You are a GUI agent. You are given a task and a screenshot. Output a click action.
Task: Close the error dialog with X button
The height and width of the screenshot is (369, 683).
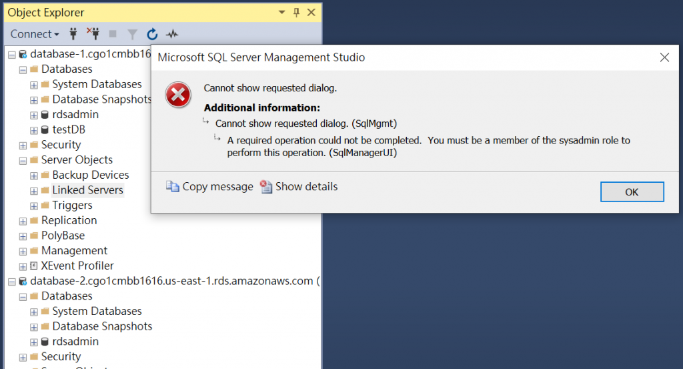click(664, 57)
